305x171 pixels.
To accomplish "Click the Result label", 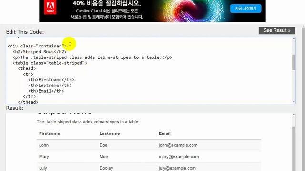I will (15, 108).
